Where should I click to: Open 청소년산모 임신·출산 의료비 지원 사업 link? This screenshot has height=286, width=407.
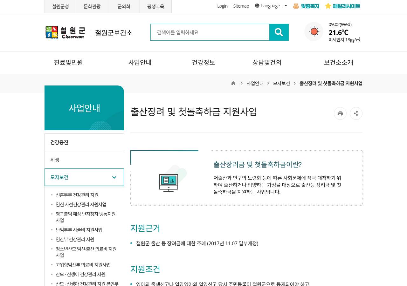coord(86,252)
